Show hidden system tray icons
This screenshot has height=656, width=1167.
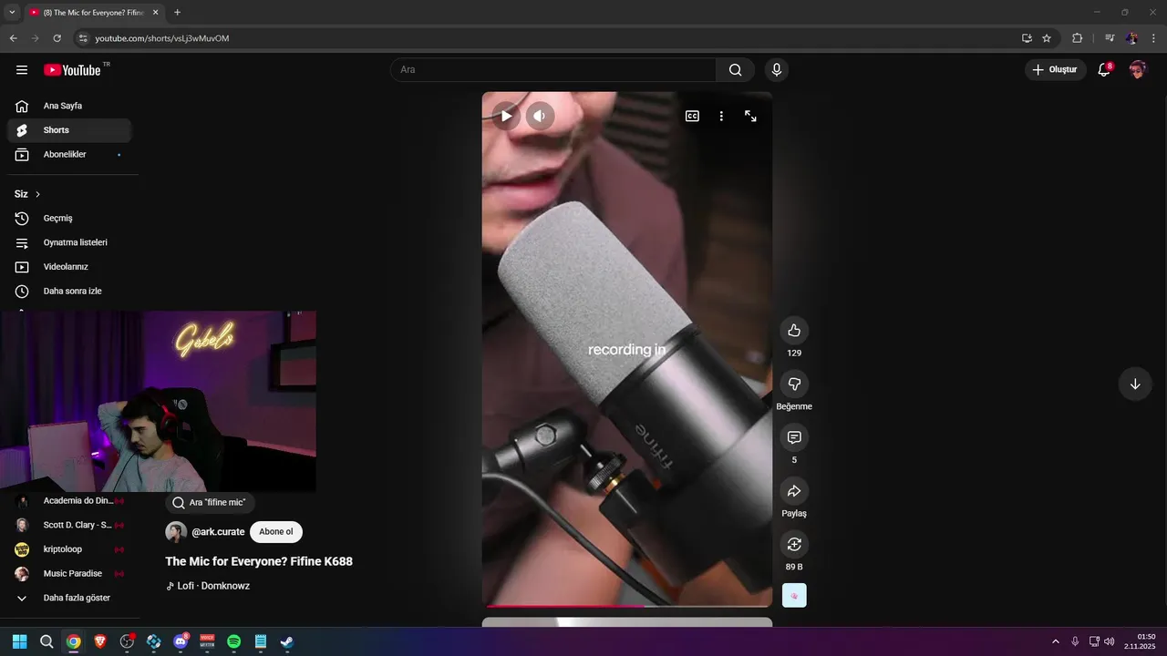point(1056,641)
